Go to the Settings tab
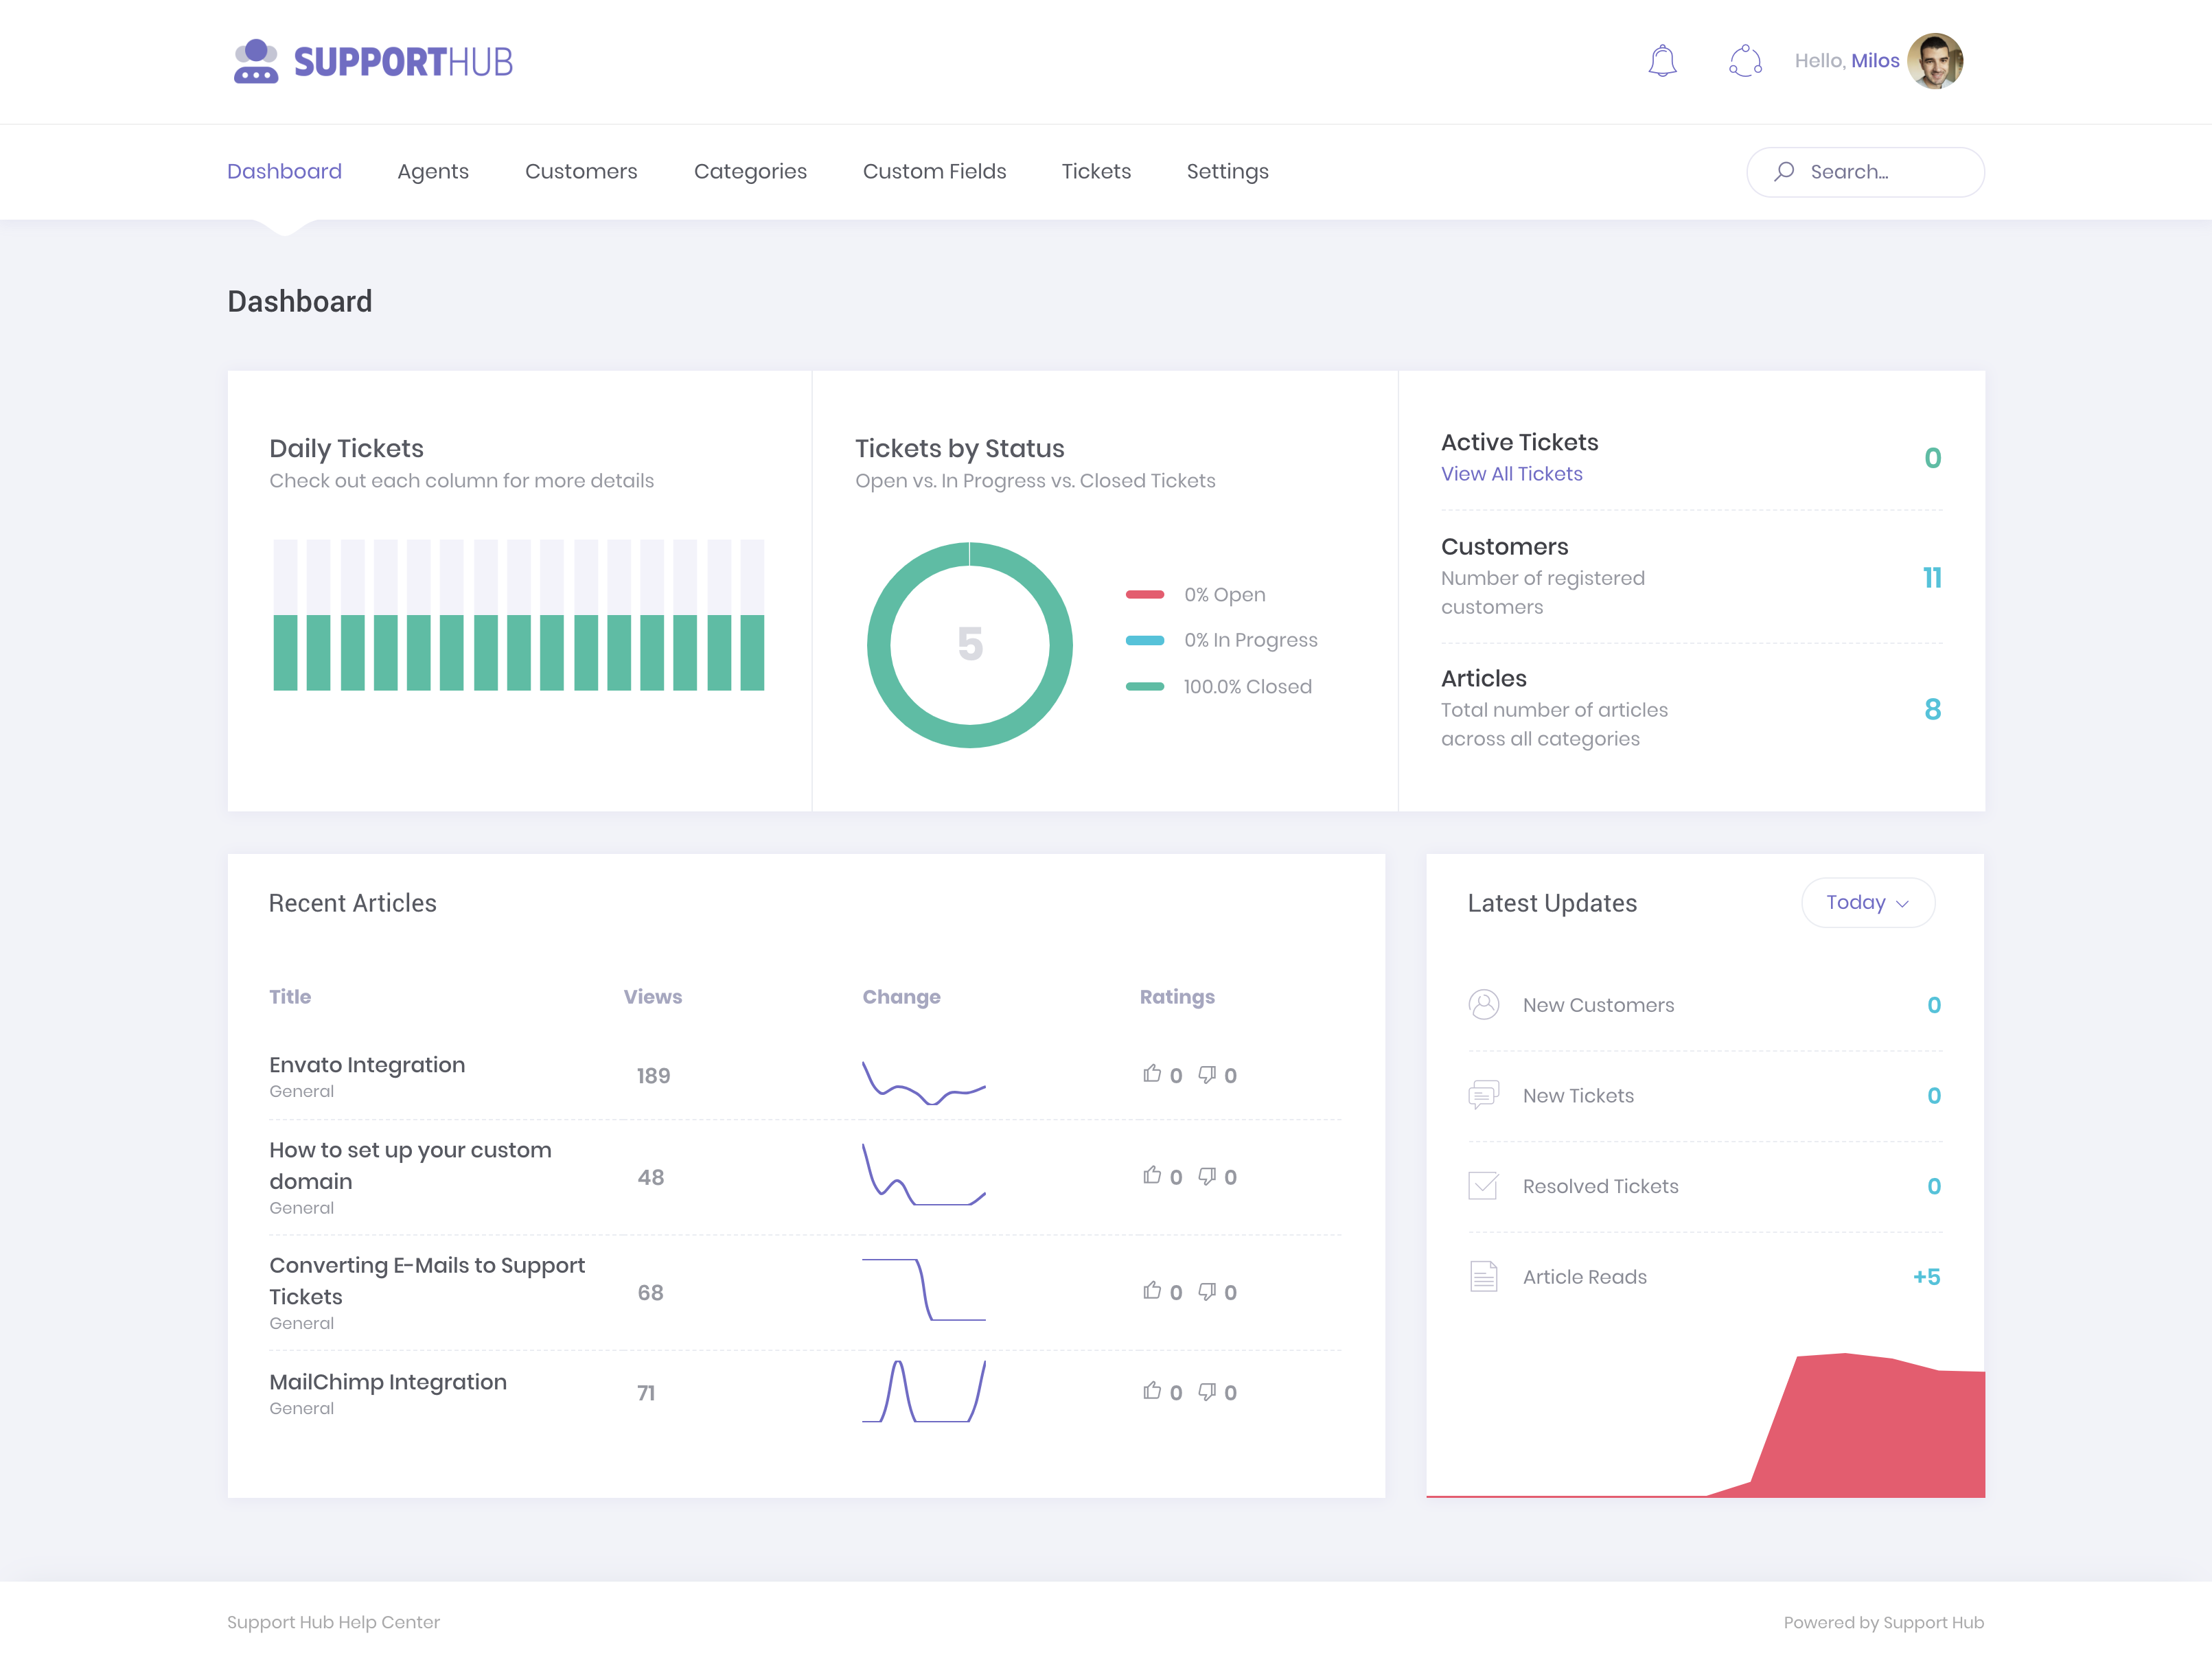 click(1227, 171)
